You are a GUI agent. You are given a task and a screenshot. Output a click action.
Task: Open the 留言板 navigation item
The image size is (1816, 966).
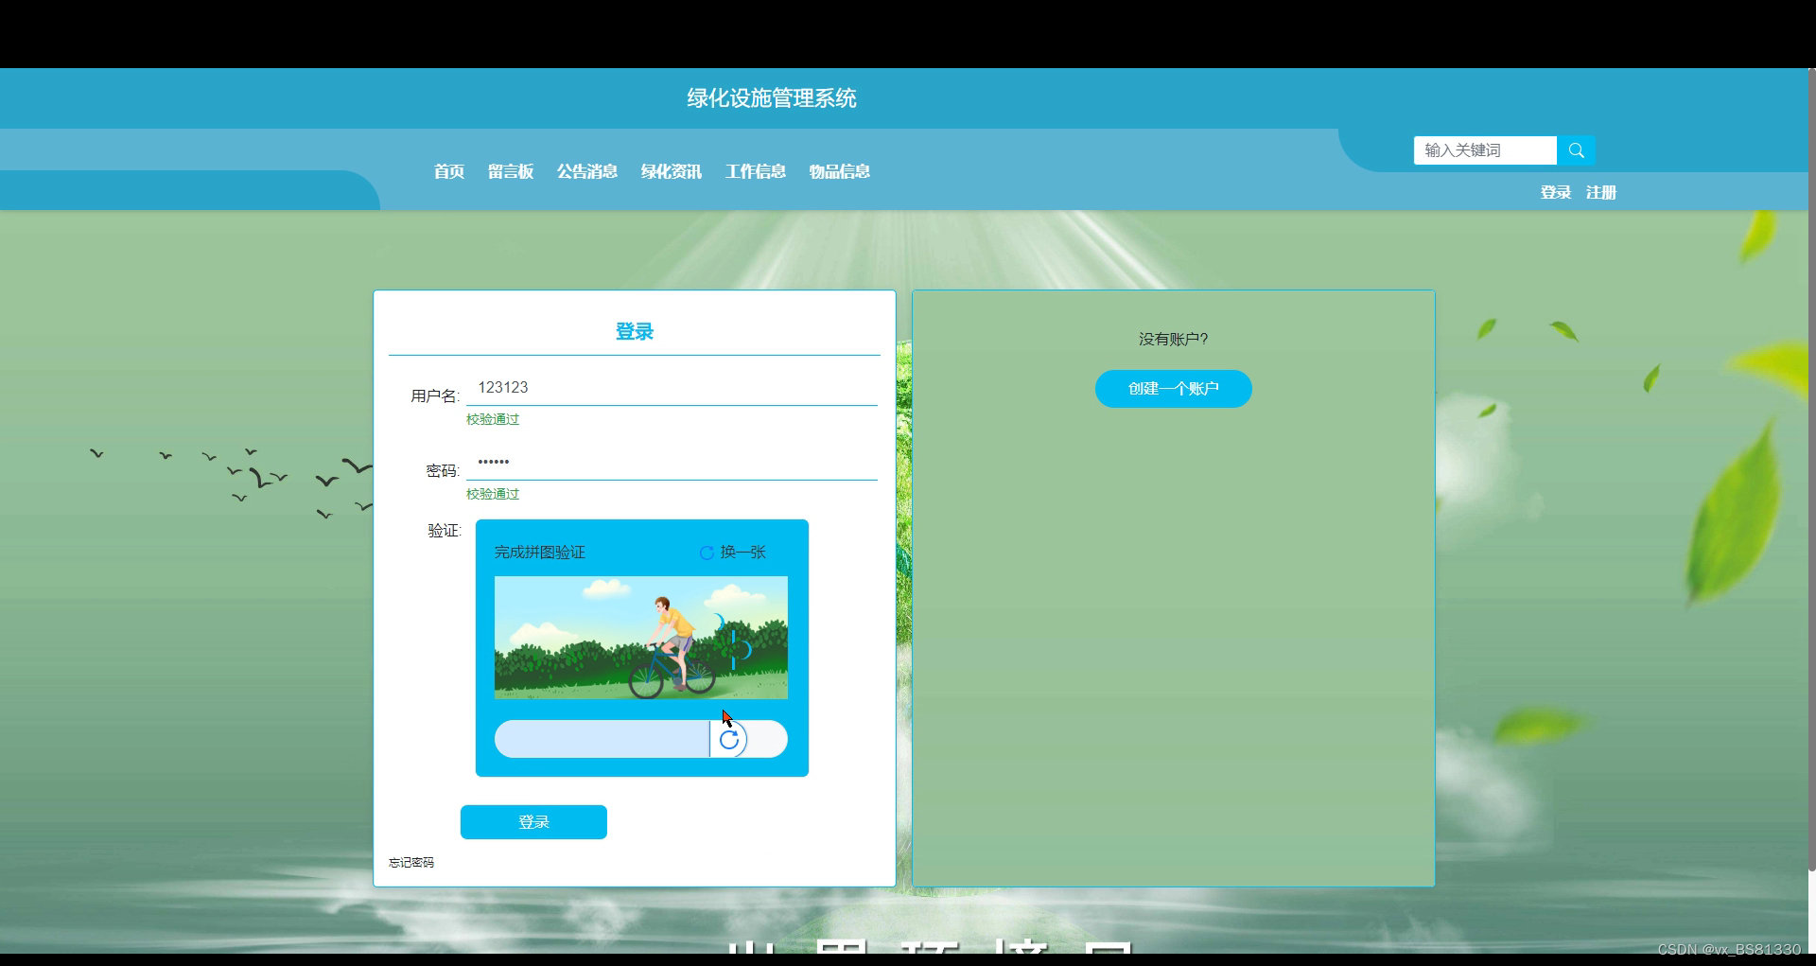(x=511, y=171)
